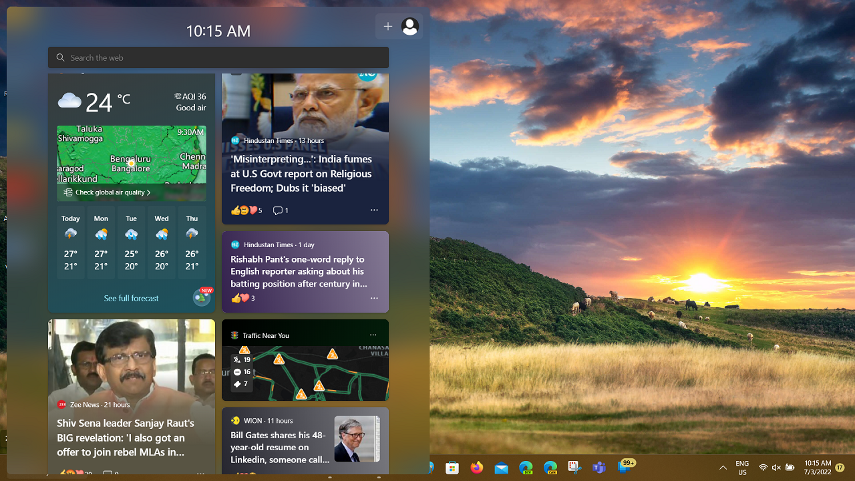Switch to the Tuesday forecast column
855x481 pixels.
click(x=131, y=242)
